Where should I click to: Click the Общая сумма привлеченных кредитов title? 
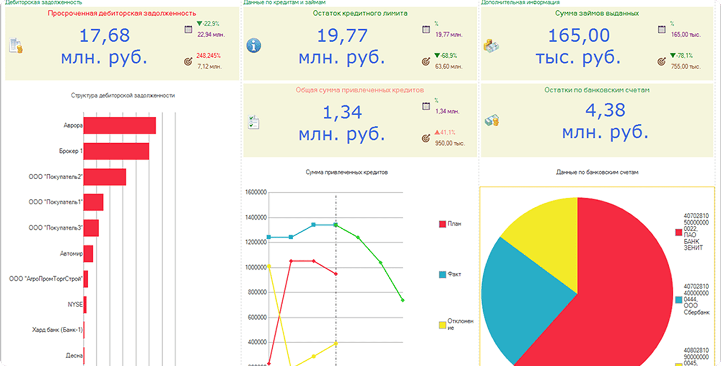[360, 90]
